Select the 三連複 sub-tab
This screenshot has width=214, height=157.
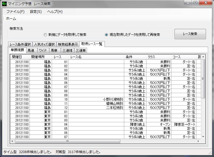68,51
